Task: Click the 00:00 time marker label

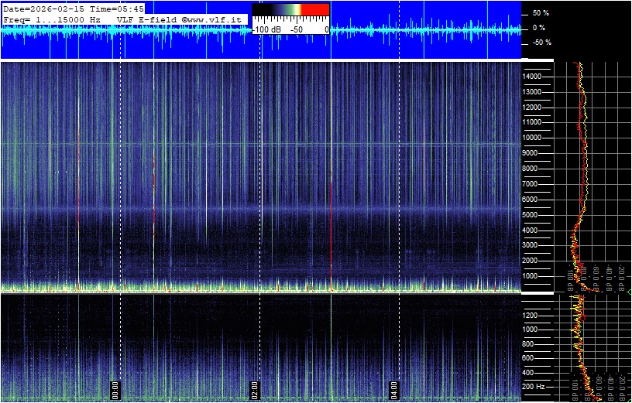Action: point(115,388)
